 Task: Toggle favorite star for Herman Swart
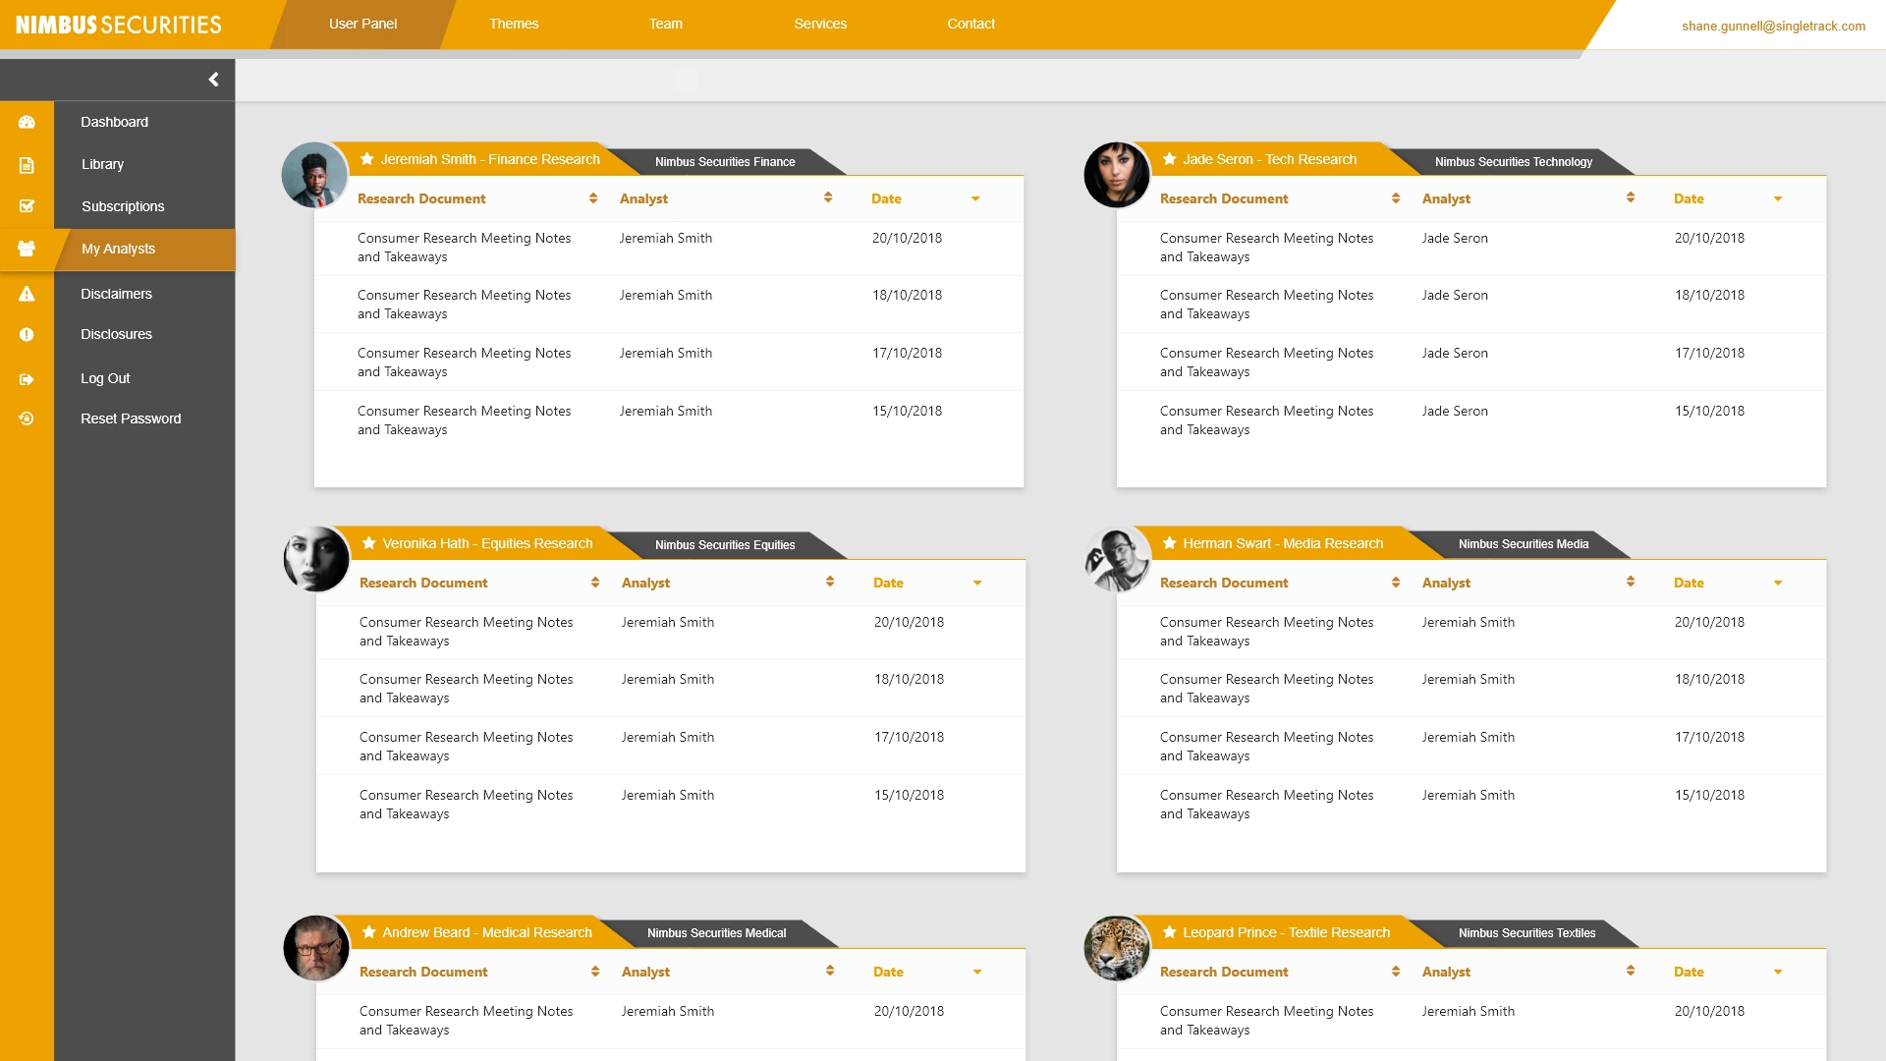pyautogui.click(x=1169, y=543)
